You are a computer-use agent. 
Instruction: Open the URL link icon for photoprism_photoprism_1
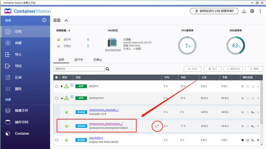(157, 126)
